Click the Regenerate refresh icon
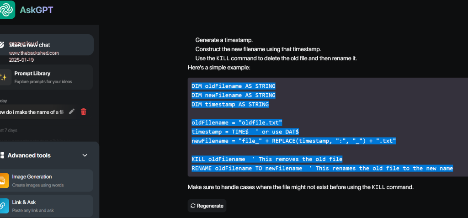468x218 pixels. click(x=193, y=206)
